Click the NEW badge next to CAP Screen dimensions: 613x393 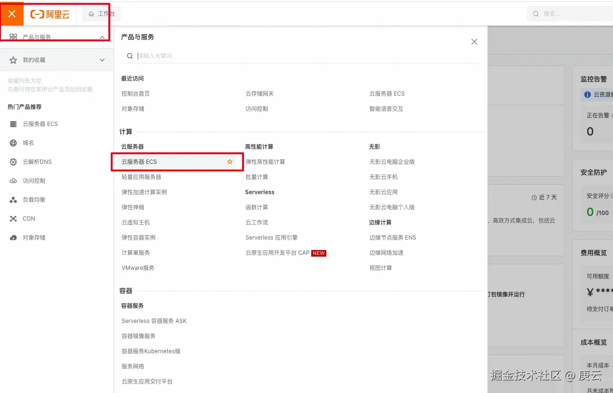(x=319, y=253)
